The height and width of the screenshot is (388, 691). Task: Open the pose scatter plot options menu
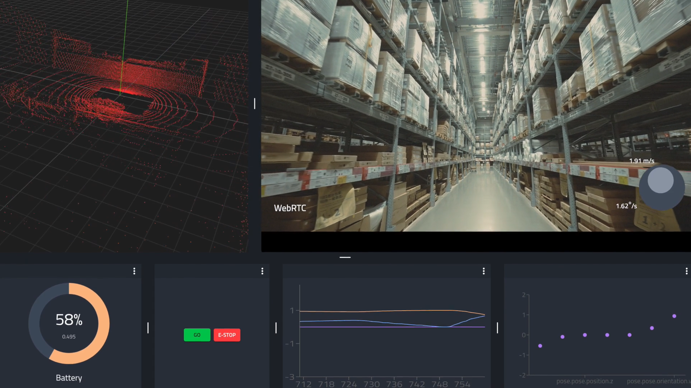(x=686, y=271)
